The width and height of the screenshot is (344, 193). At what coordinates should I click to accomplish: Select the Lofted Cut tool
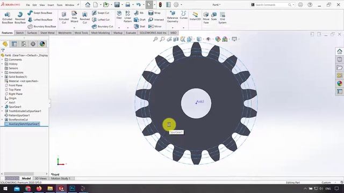pyautogui.click(x=101, y=20)
